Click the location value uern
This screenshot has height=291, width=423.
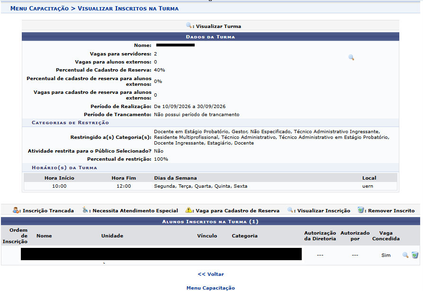tap(368, 186)
